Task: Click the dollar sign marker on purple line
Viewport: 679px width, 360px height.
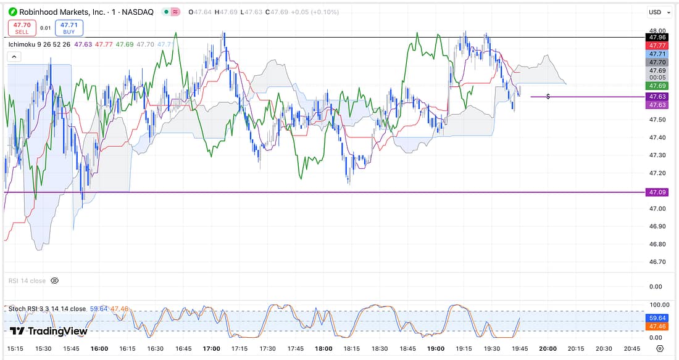Action: click(548, 97)
